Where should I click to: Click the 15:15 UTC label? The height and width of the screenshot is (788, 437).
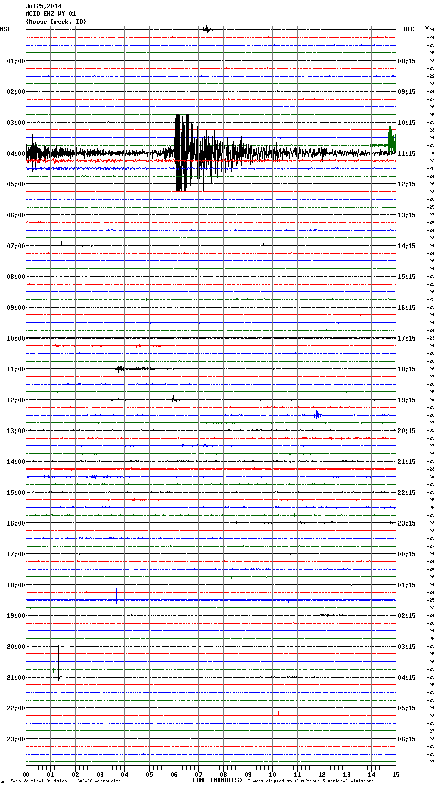click(407, 277)
